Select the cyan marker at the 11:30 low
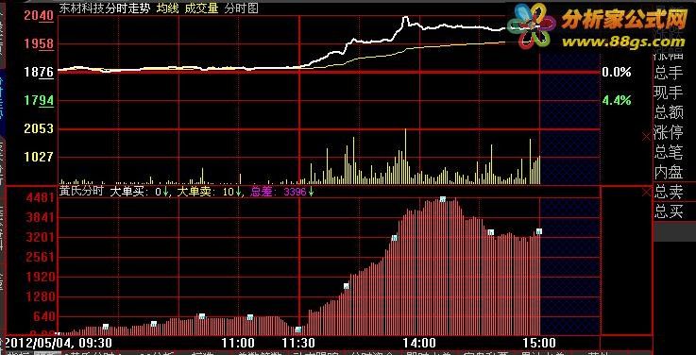696x355 pixels. coord(298,330)
